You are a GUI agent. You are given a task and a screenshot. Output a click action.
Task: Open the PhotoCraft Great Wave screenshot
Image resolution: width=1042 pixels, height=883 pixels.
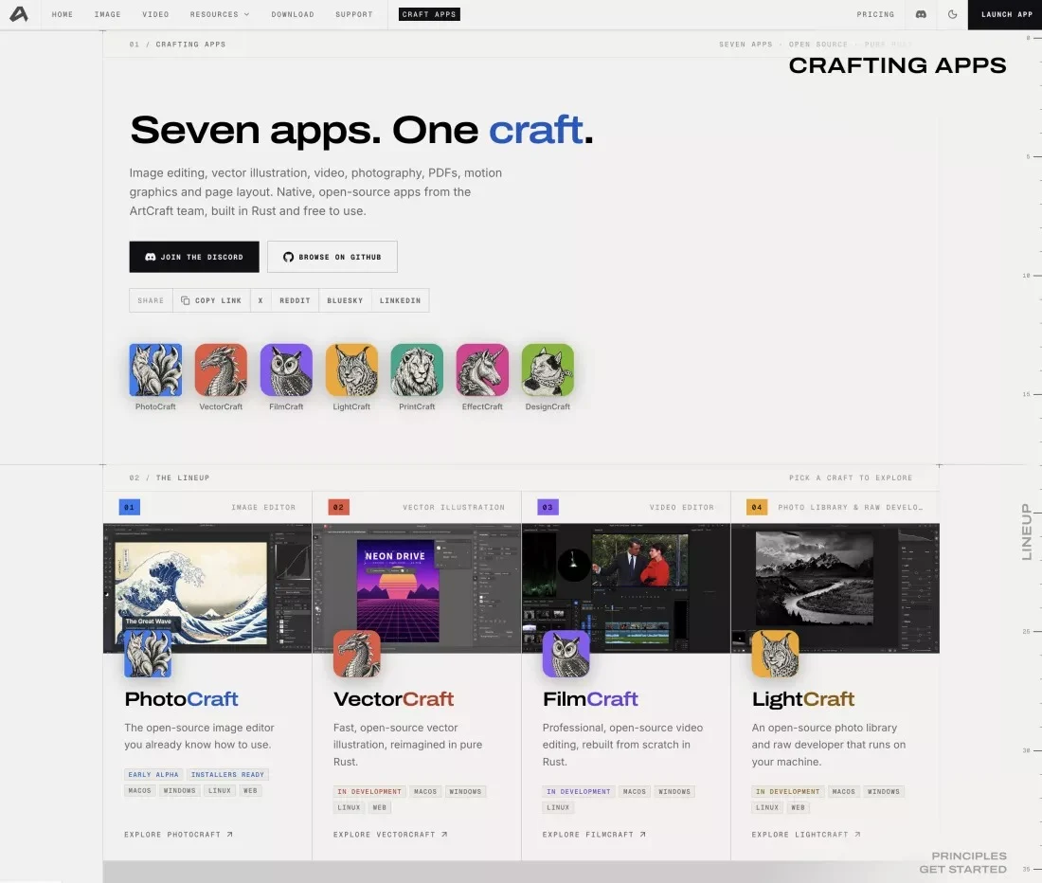pos(207,588)
